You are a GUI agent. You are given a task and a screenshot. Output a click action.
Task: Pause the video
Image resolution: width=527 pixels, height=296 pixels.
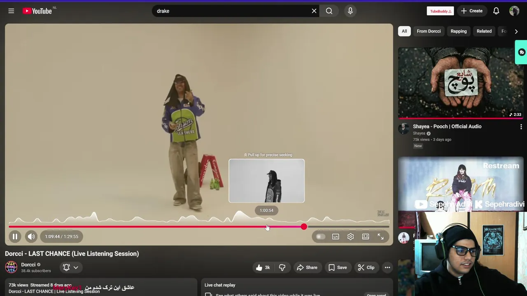point(15,236)
